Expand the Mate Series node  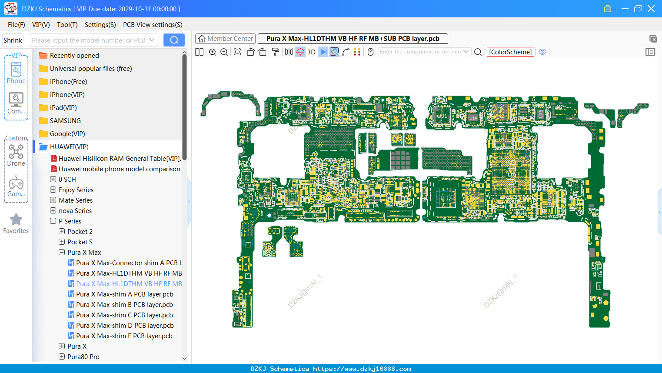point(53,200)
